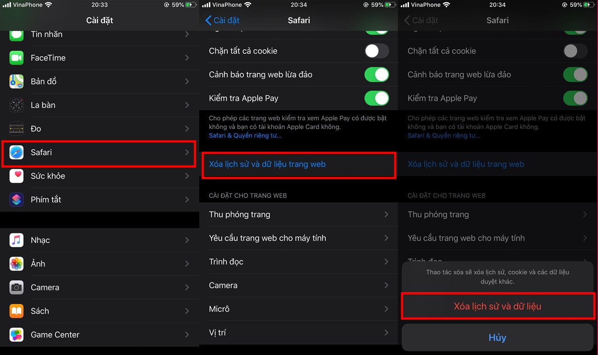Screen dimensions: 598x355
Task: Tap Ảnh settings row label
Action: pos(38,264)
